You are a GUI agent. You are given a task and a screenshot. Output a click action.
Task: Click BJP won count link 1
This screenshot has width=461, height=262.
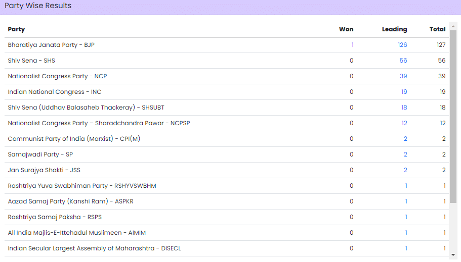click(x=352, y=45)
